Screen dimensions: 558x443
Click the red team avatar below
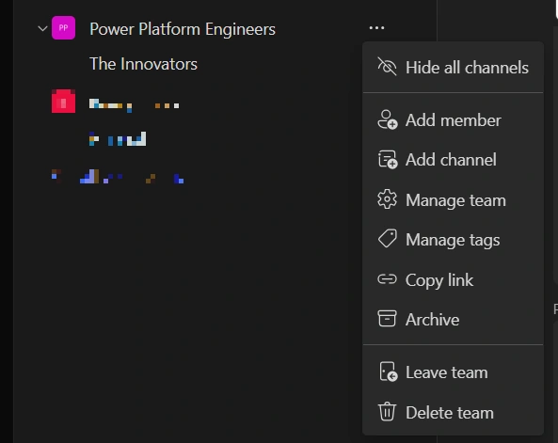pyautogui.click(x=63, y=102)
